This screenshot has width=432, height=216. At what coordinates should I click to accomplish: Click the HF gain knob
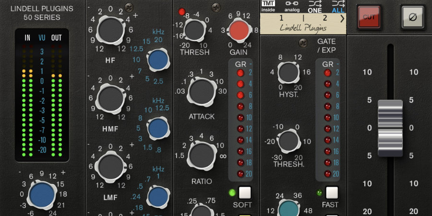point(110,30)
